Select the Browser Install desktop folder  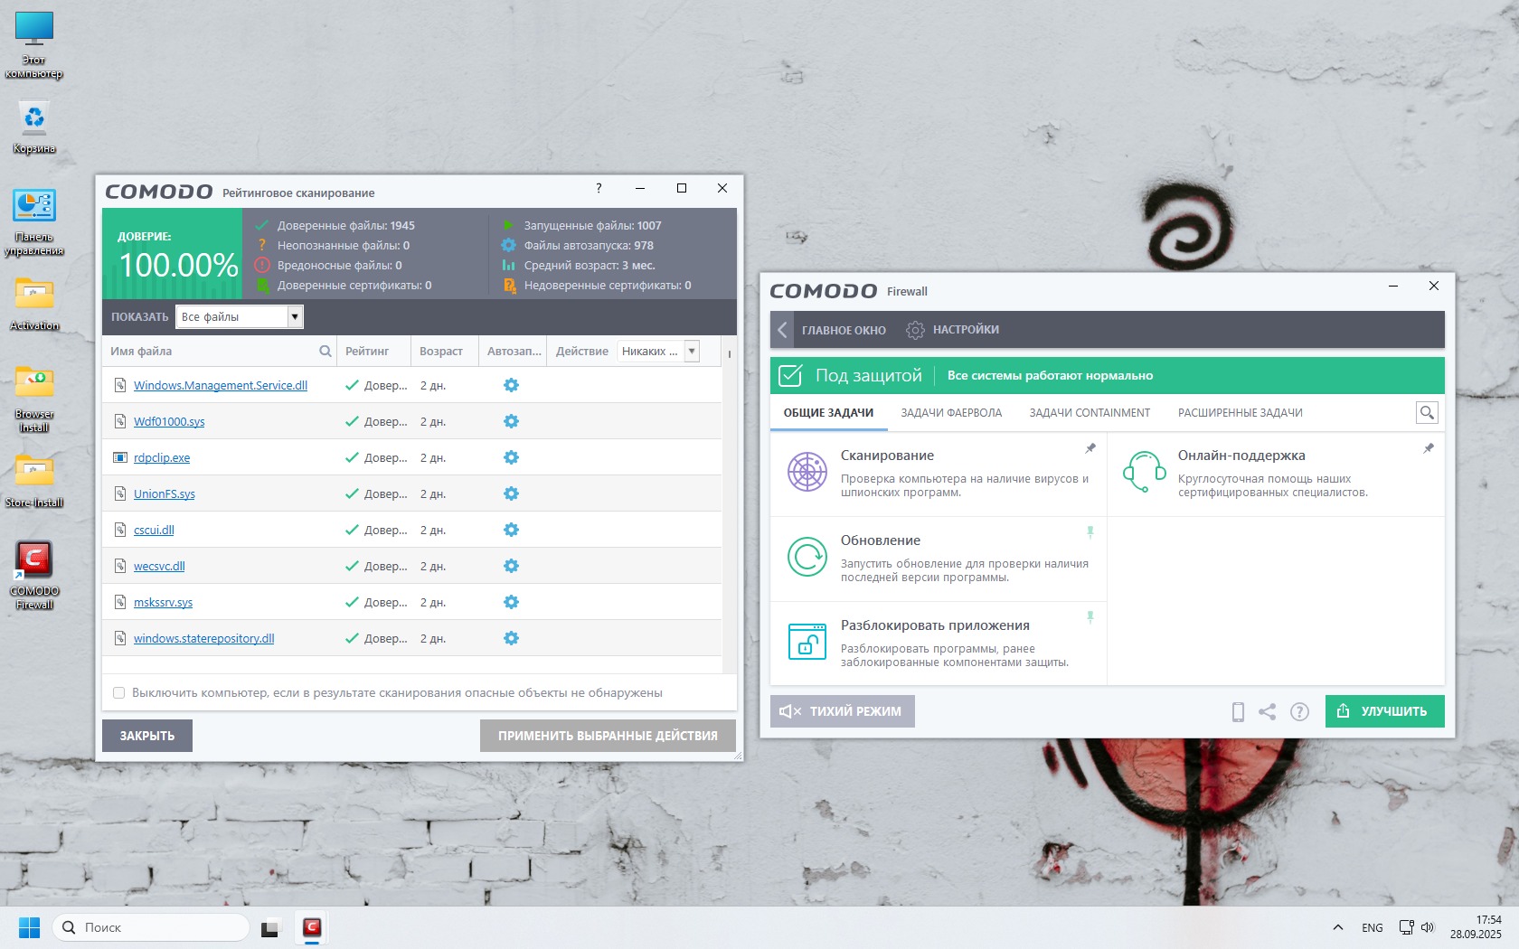point(34,399)
